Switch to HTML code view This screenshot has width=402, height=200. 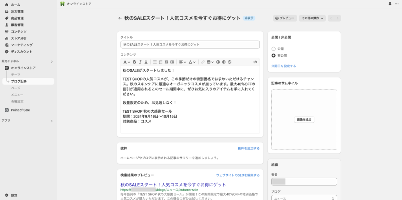[255, 62]
